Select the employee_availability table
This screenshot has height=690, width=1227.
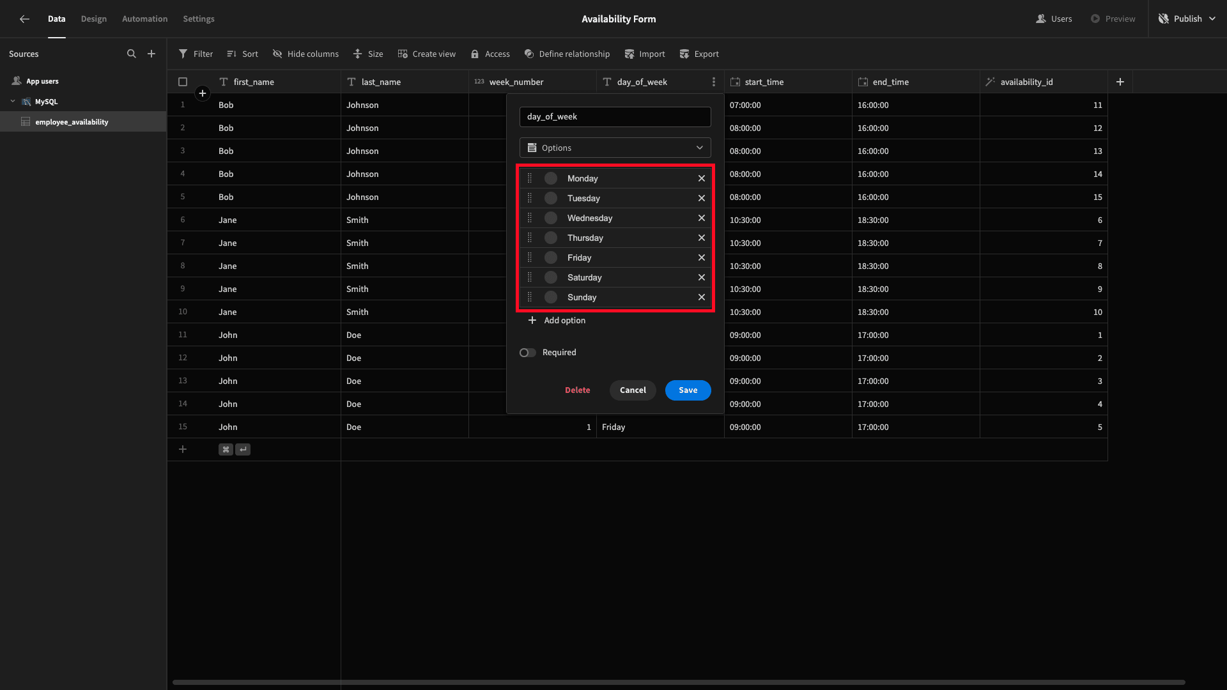pyautogui.click(x=83, y=122)
